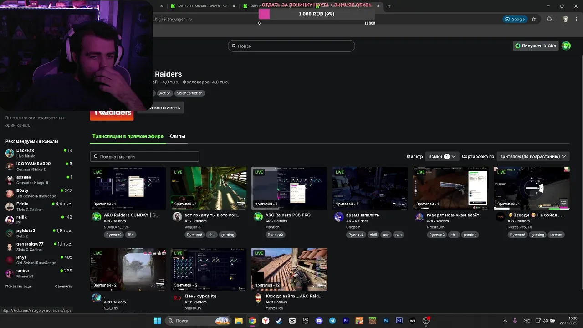Open the Windows Start menu

pyautogui.click(x=157, y=321)
